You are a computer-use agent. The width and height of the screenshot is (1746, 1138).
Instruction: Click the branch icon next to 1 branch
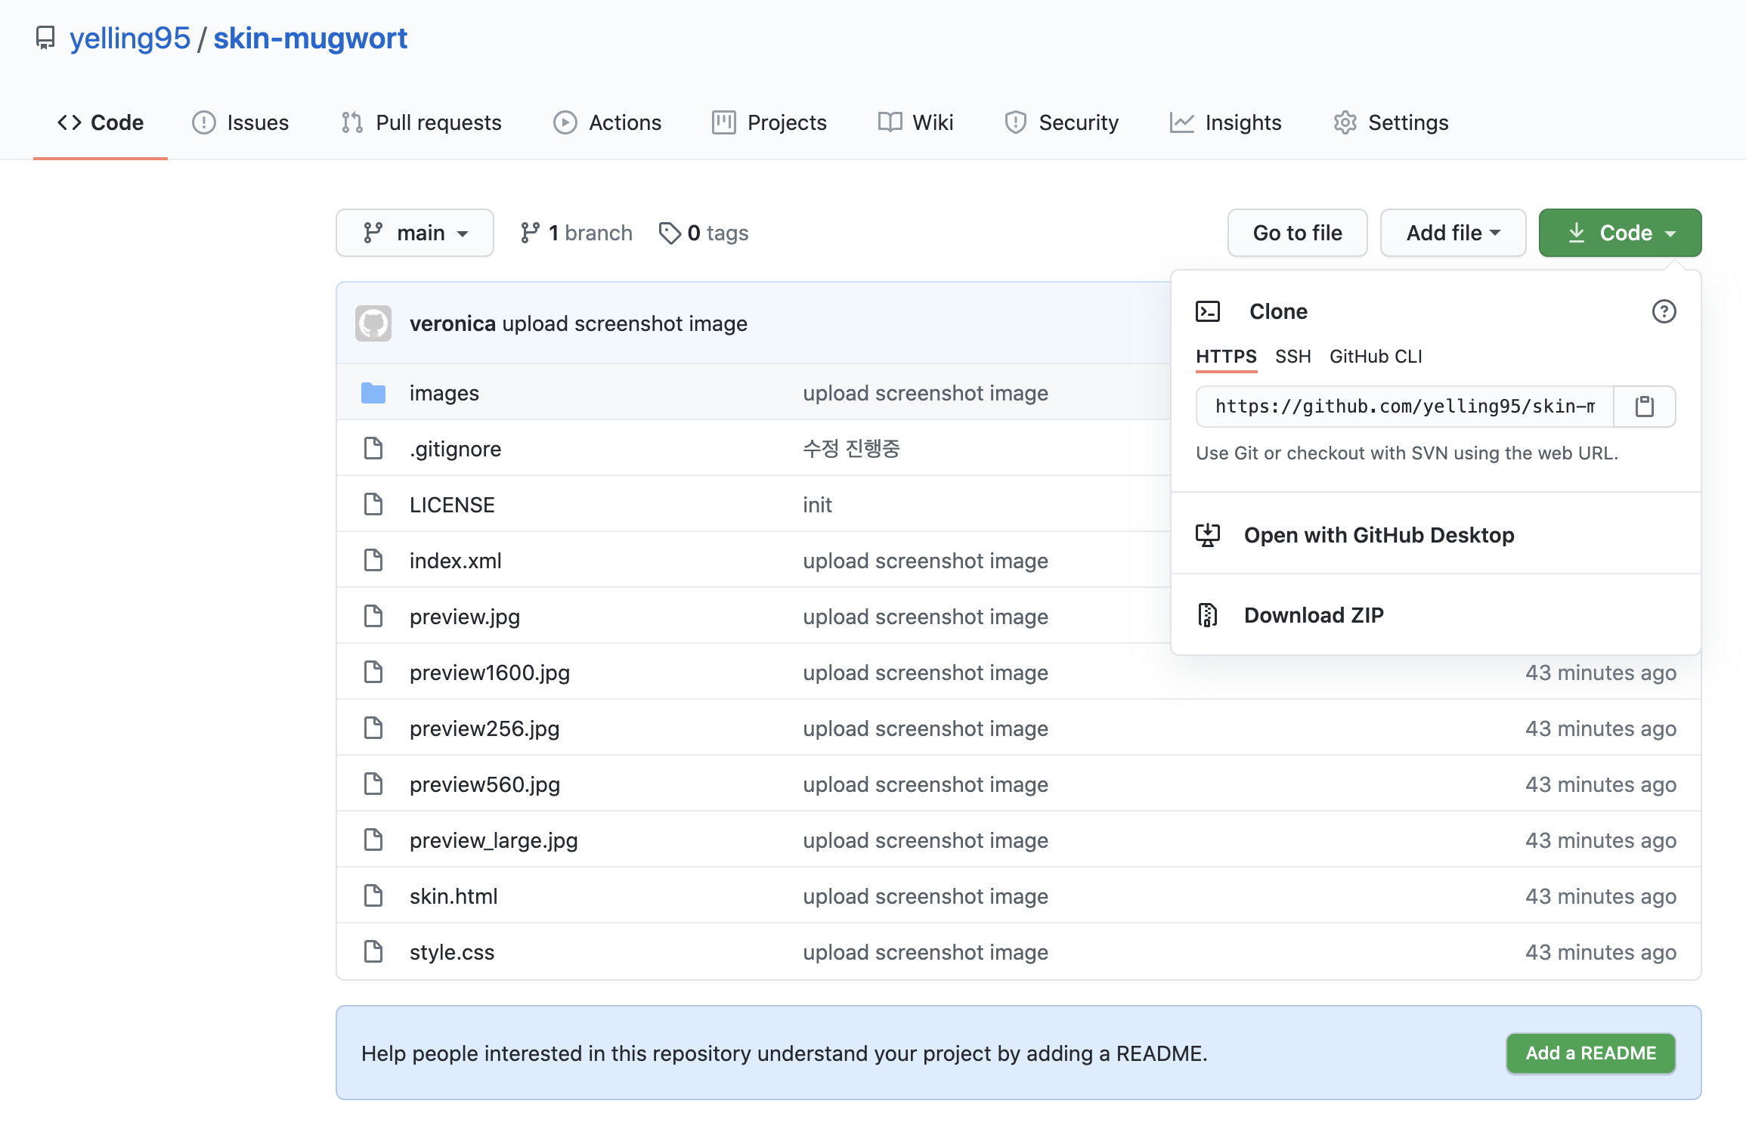click(x=530, y=233)
